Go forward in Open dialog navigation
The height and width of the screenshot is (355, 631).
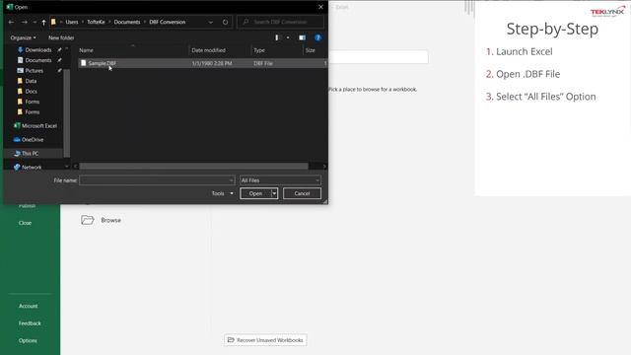tap(25, 22)
